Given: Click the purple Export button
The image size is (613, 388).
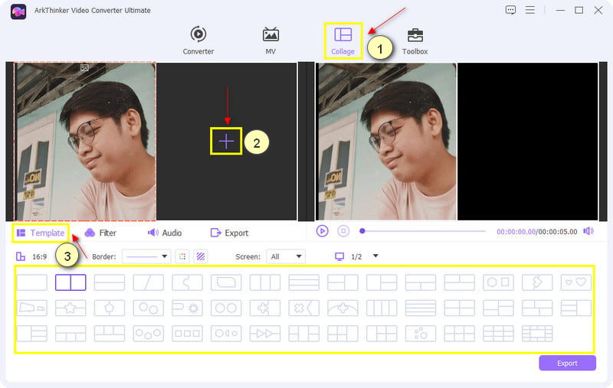Looking at the screenshot, I should 567,363.
